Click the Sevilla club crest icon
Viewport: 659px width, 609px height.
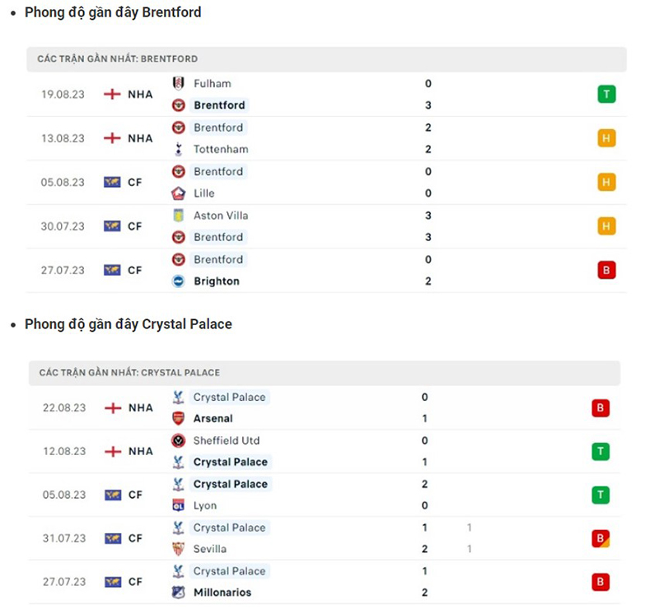coord(178,549)
